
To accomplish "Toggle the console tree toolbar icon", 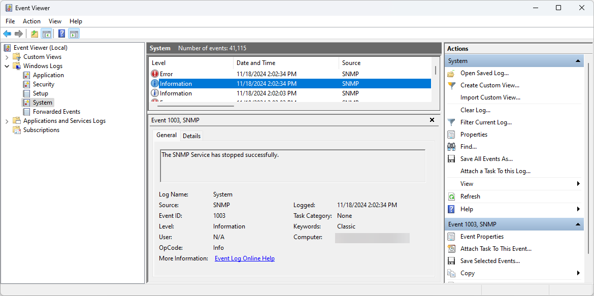I will click(x=47, y=34).
